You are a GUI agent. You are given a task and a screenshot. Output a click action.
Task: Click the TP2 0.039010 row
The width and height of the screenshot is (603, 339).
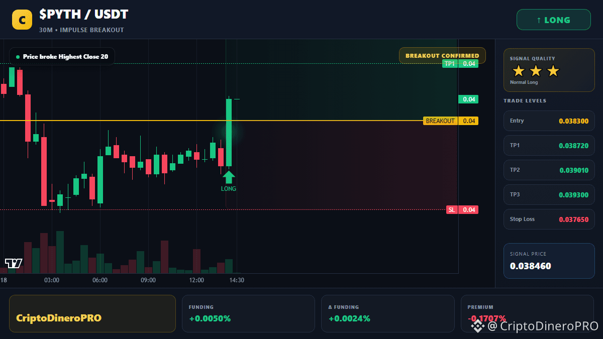coord(549,170)
